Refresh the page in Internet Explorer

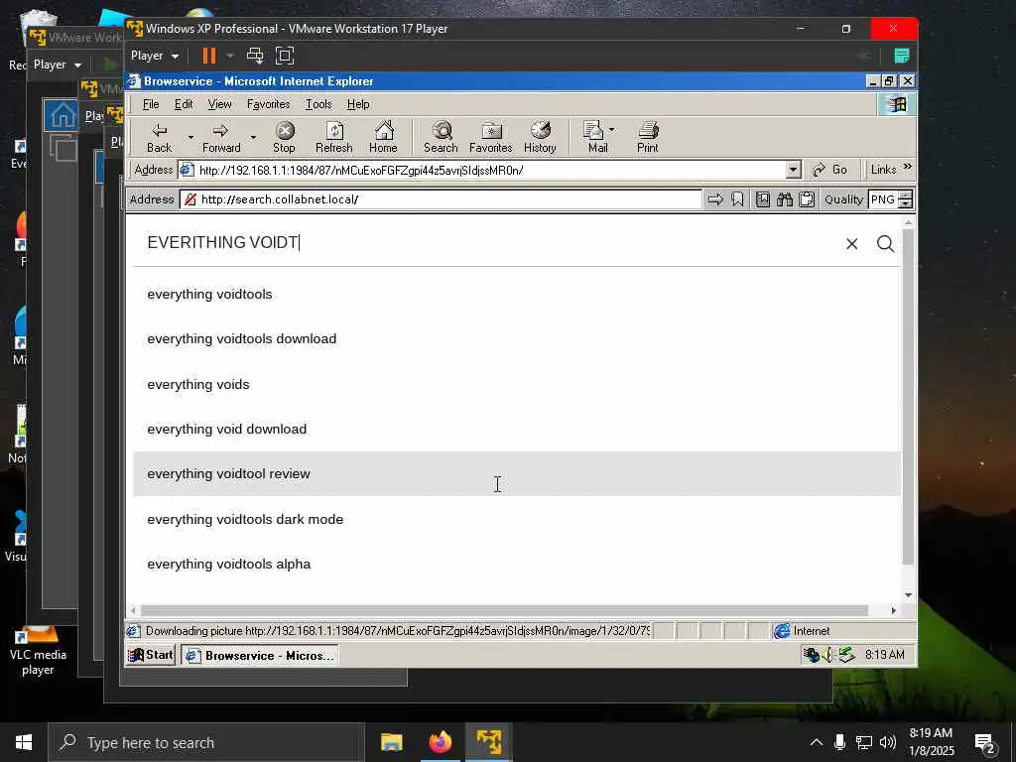334,137
